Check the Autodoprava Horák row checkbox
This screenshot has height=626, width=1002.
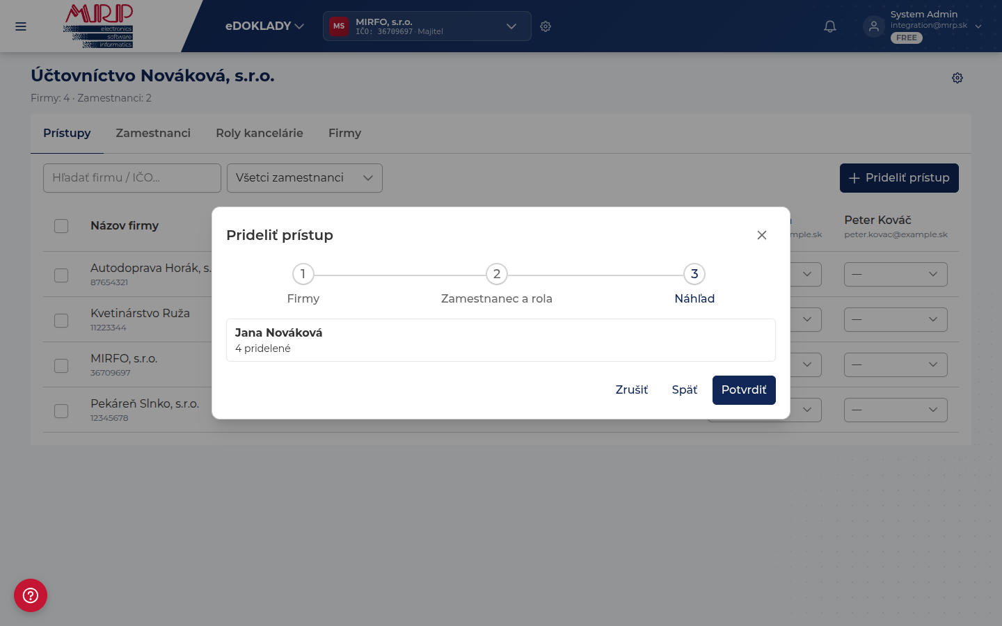[61, 275]
